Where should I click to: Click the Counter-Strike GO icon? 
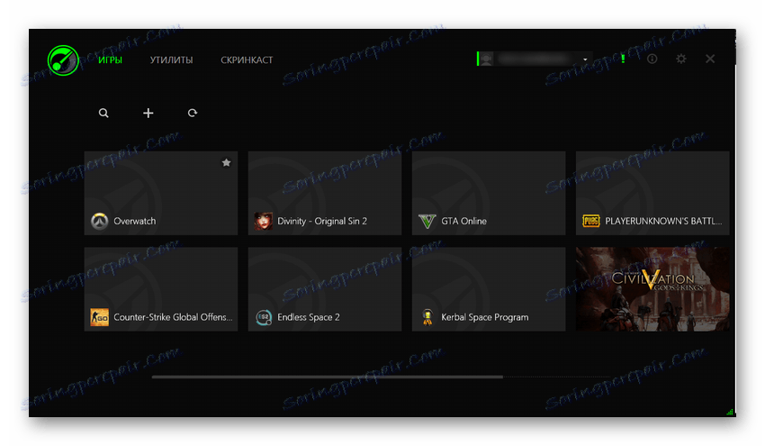(100, 317)
